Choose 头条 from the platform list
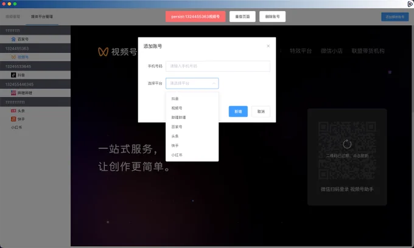Viewport: 414px width, 248px height. click(192, 136)
